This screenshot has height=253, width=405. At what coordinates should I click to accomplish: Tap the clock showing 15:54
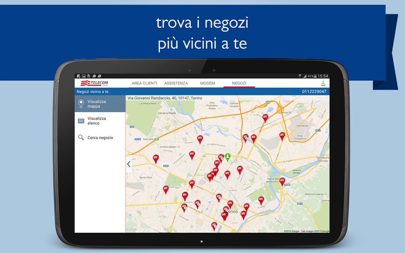tap(323, 76)
